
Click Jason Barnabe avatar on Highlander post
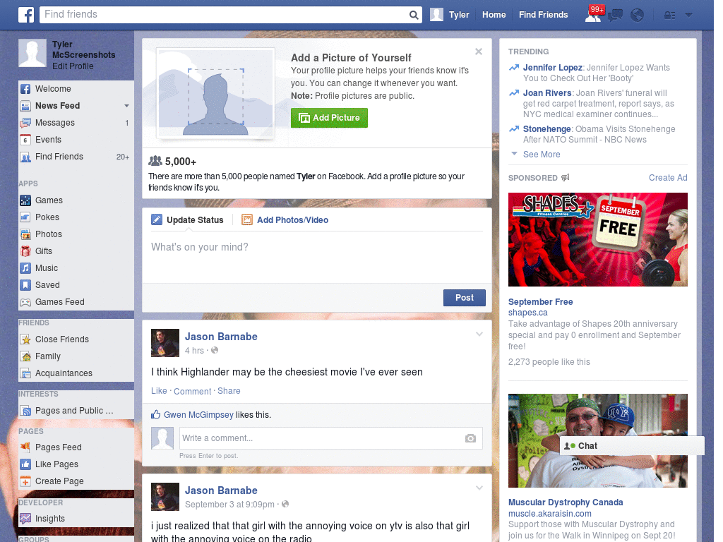(x=165, y=343)
